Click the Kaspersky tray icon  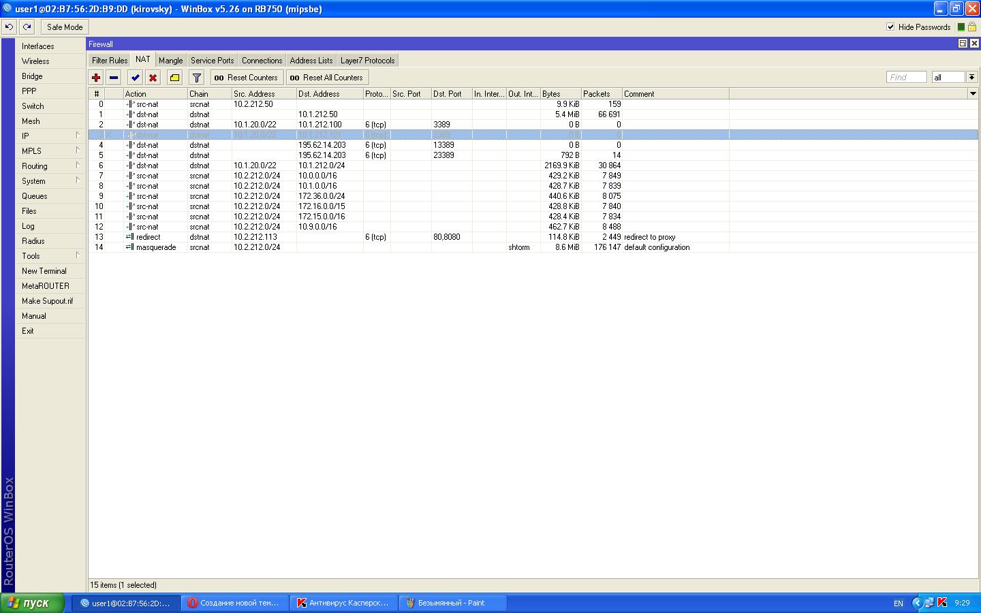942,603
